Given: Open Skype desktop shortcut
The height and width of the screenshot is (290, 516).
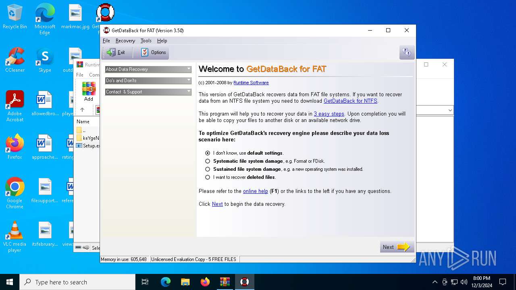Looking at the screenshot, I should (x=45, y=60).
